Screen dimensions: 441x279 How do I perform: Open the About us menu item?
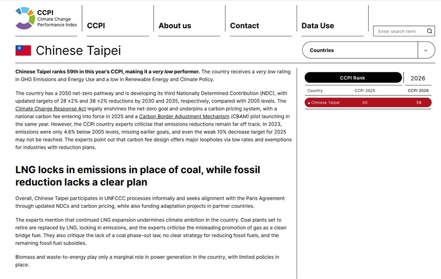175,25
